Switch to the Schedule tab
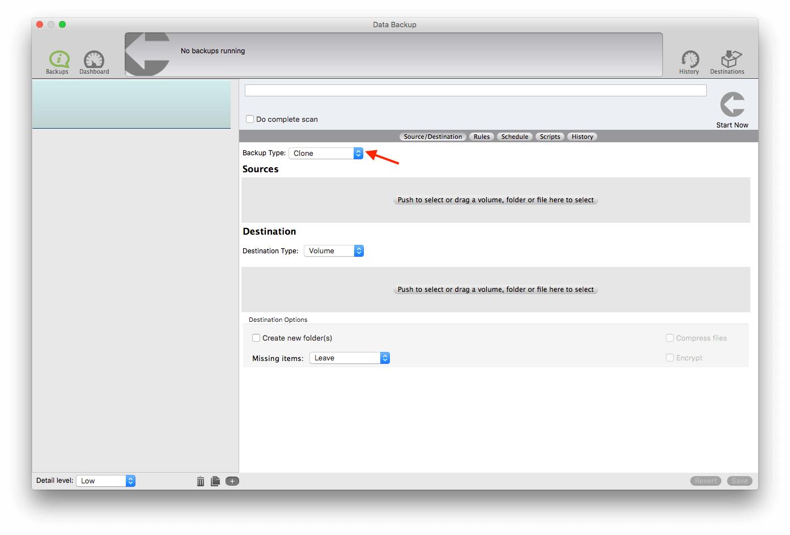 point(515,136)
